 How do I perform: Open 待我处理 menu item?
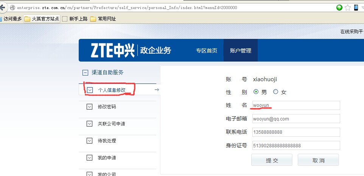pos(107,141)
